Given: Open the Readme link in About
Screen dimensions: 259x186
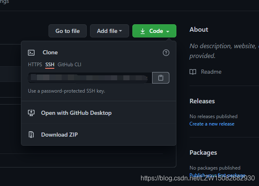Looking at the screenshot, I should pyautogui.click(x=211, y=72).
